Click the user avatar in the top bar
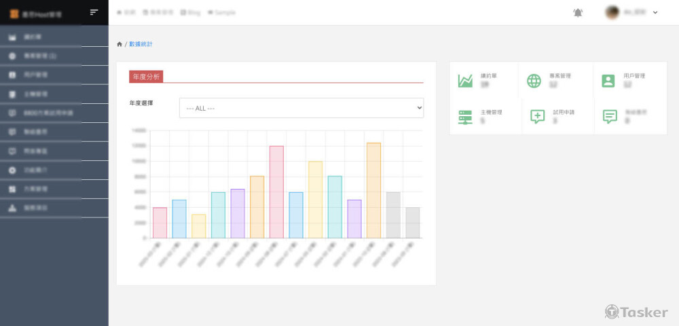Image resolution: width=679 pixels, height=326 pixels. point(612,12)
